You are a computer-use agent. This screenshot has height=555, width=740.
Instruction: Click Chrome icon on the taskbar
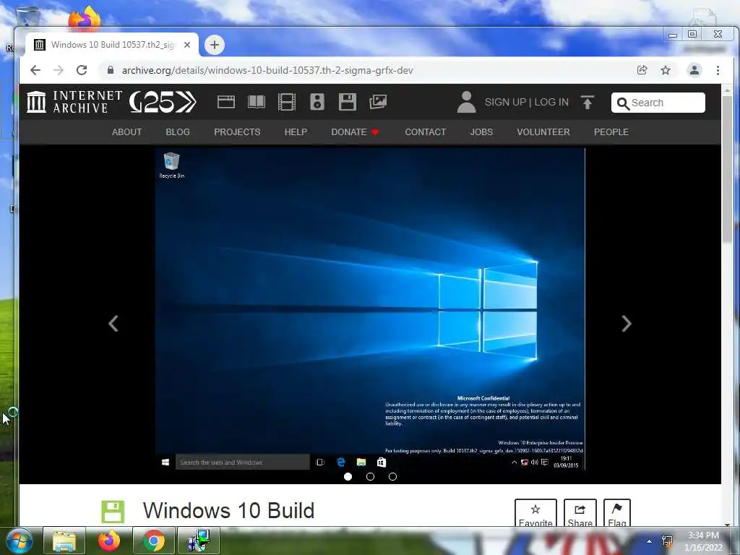[x=153, y=541]
